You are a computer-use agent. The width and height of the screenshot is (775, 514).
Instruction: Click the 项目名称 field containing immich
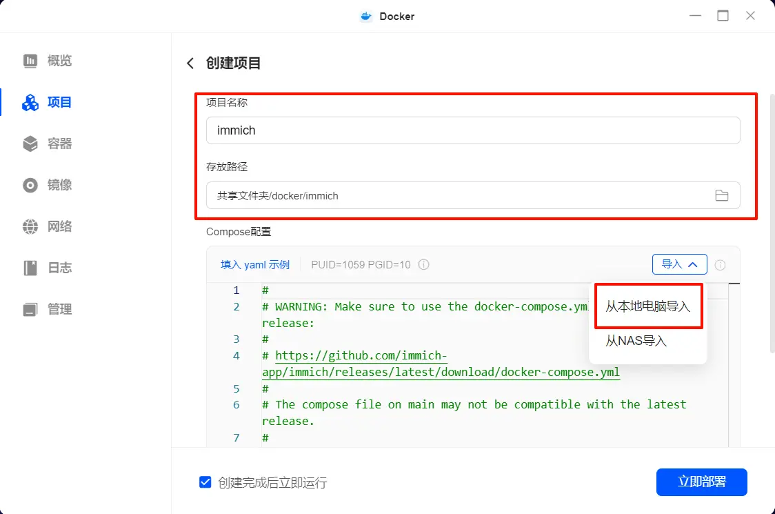(x=472, y=130)
